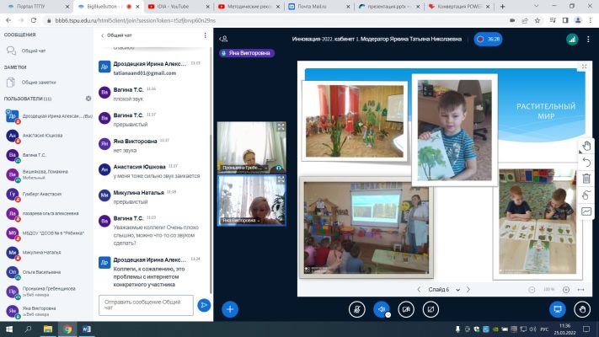The image size is (599, 337).
Task: Open users list settings gear
Action: [88, 99]
